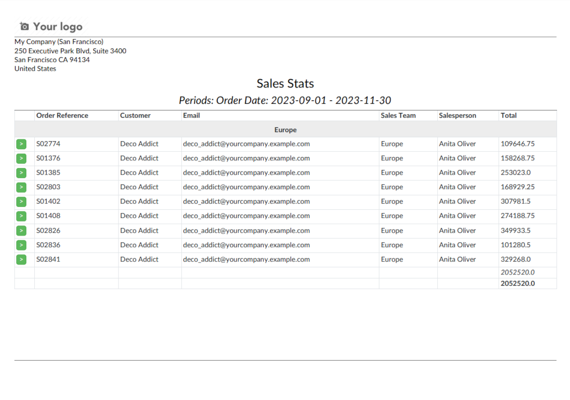The image size is (570, 400).
Task: Click the email address for order S02774
Action: click(x=246, y=144)
